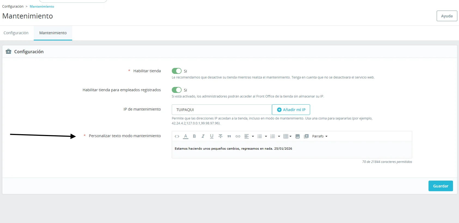This screenshot has height=223, width=459.
Task: Click Configuración breadcrumb link
Action: tap(13, 7)
